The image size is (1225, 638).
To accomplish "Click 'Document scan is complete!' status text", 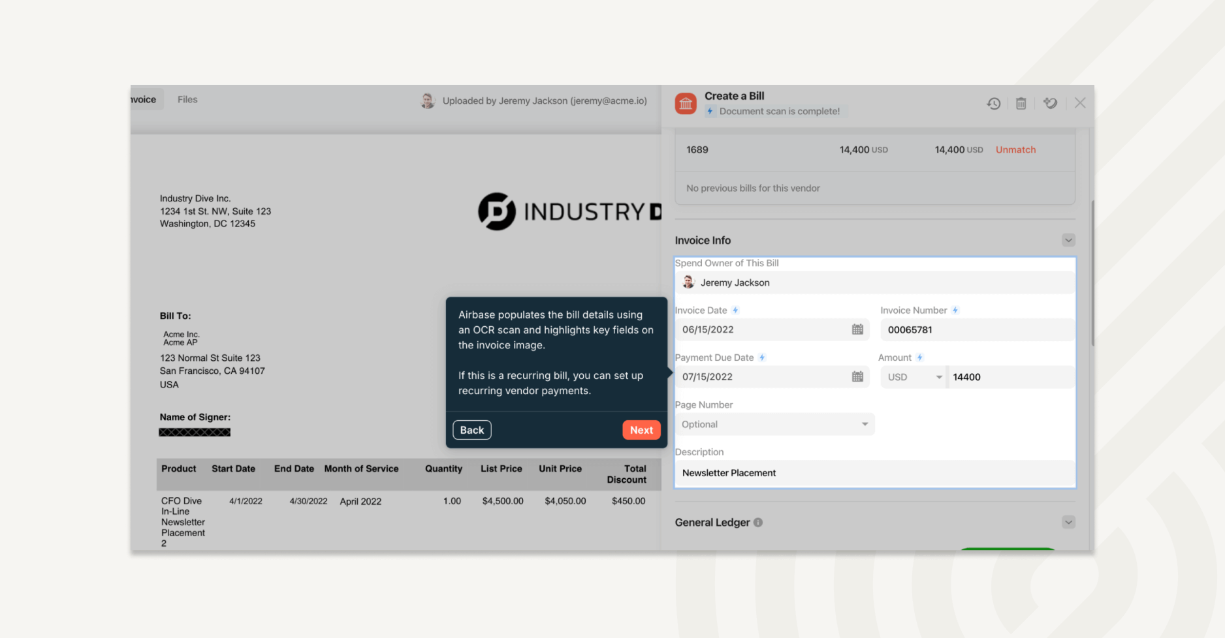I will click(x=780, y=111).
